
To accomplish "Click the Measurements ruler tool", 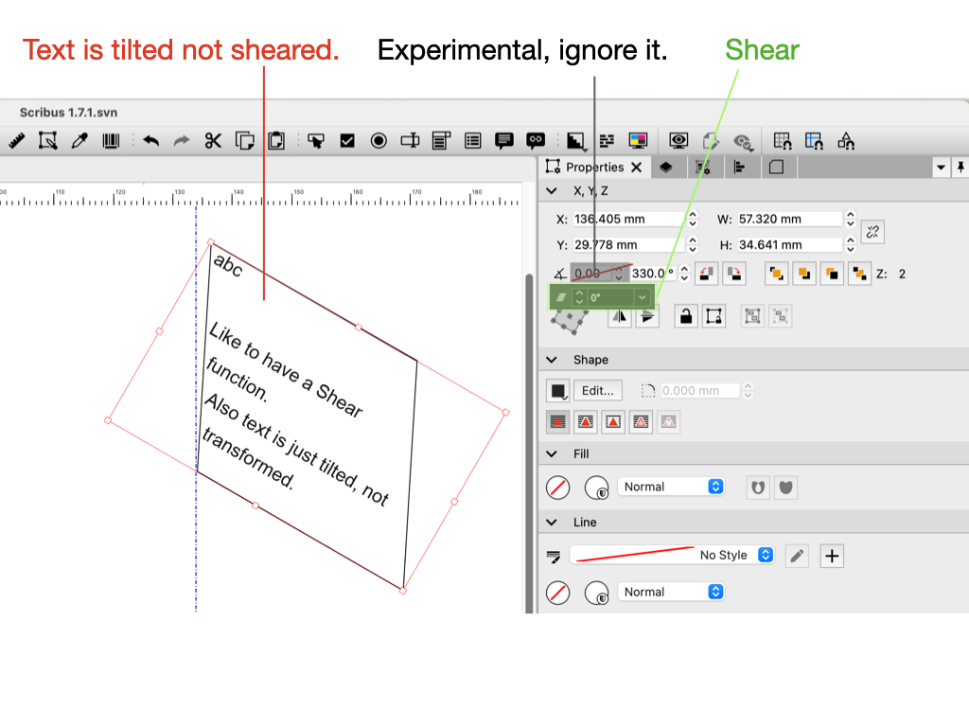I will tap(16, 141).
